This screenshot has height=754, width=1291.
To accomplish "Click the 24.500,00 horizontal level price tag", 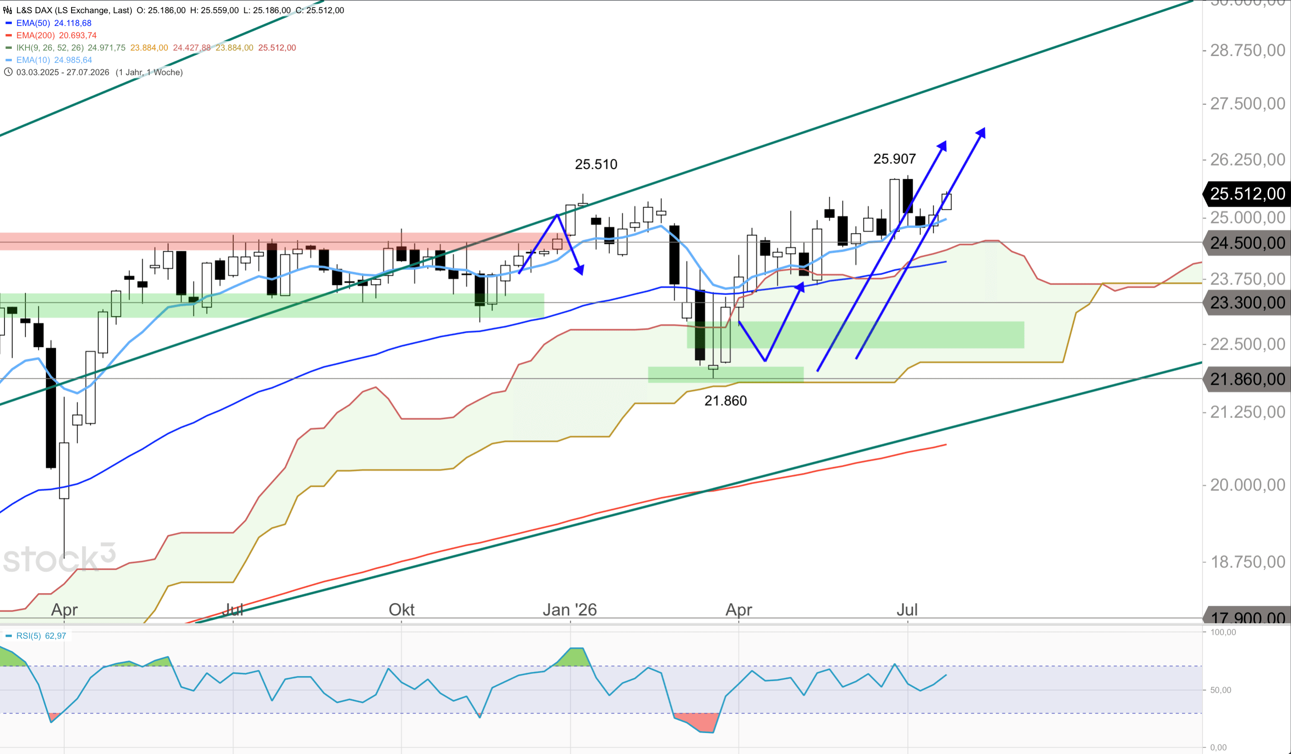I will pos(1246,243).
